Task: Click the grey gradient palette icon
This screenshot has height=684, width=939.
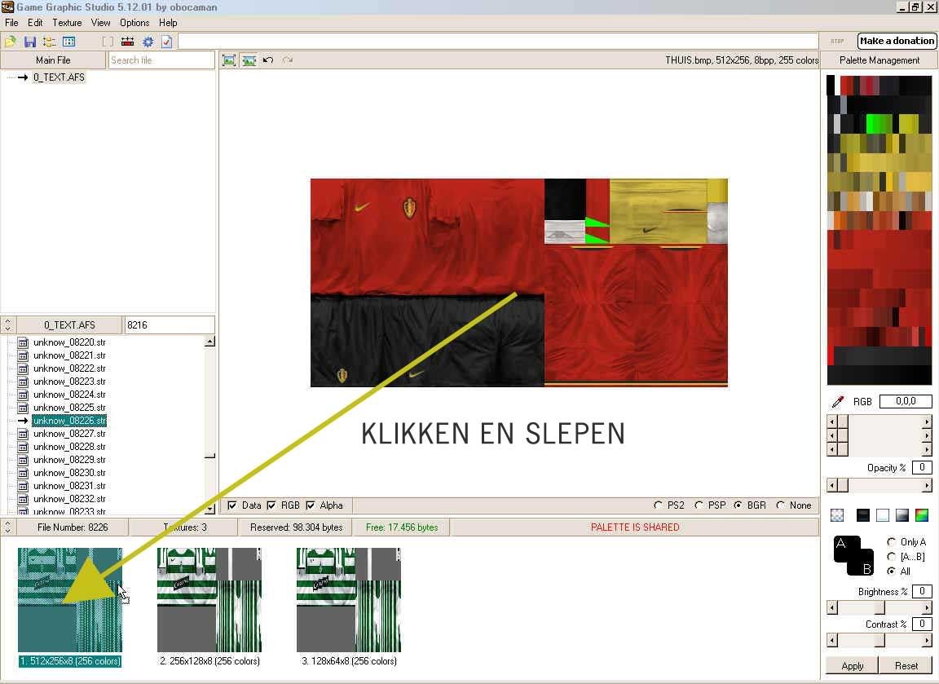Action: [x=902, y=514]
